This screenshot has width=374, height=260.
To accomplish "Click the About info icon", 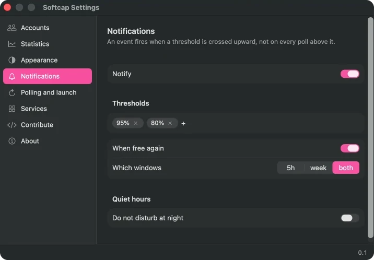I will point(11,141).
